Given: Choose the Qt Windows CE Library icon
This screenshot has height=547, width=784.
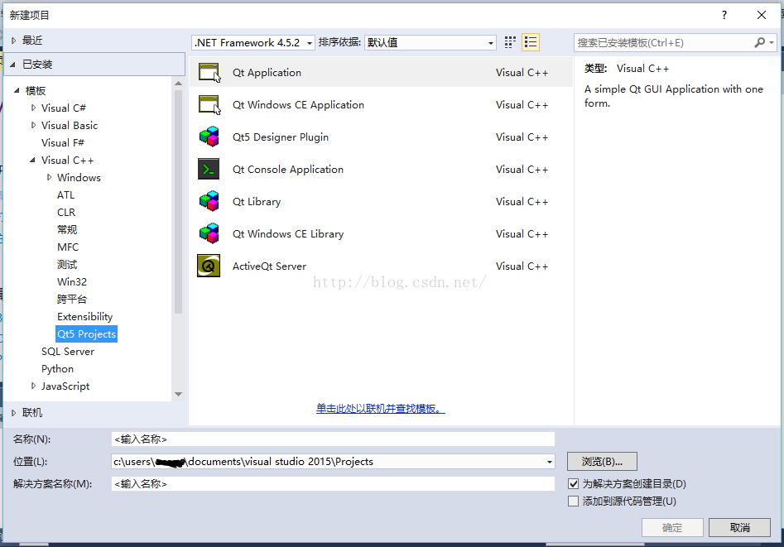Looking at the screenshot, I should coord(209,234).
